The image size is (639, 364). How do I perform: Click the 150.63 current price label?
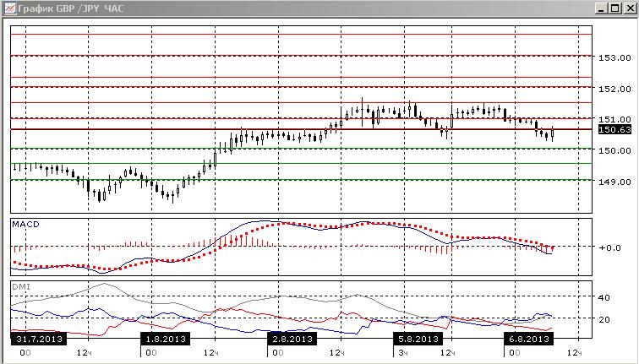click(x=615, y=129)
